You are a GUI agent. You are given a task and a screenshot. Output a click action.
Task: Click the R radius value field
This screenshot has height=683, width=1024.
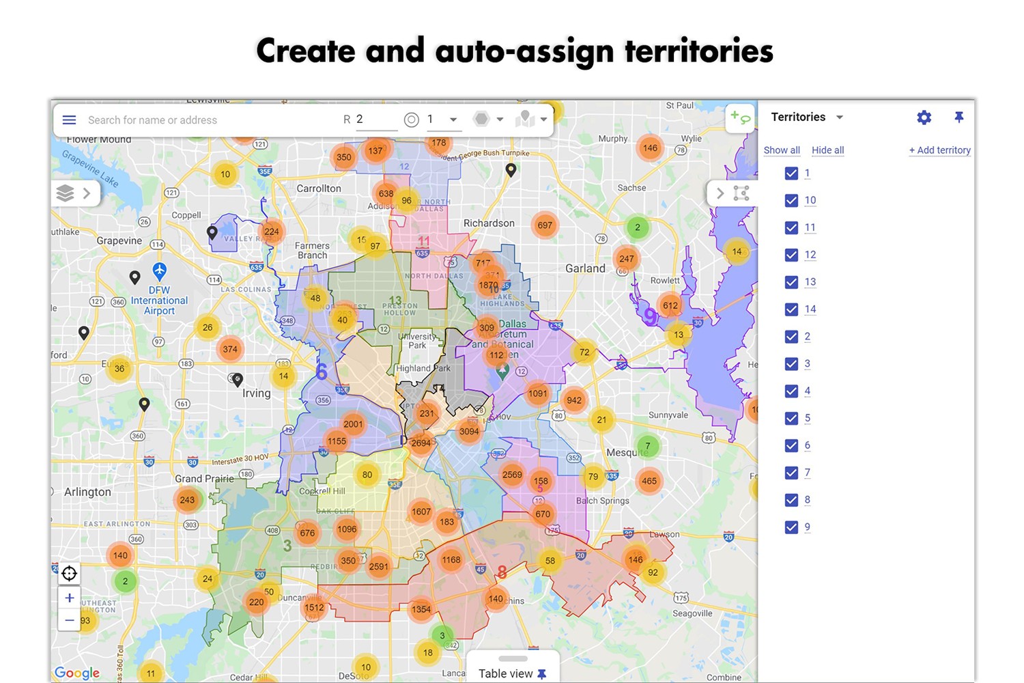376,120
